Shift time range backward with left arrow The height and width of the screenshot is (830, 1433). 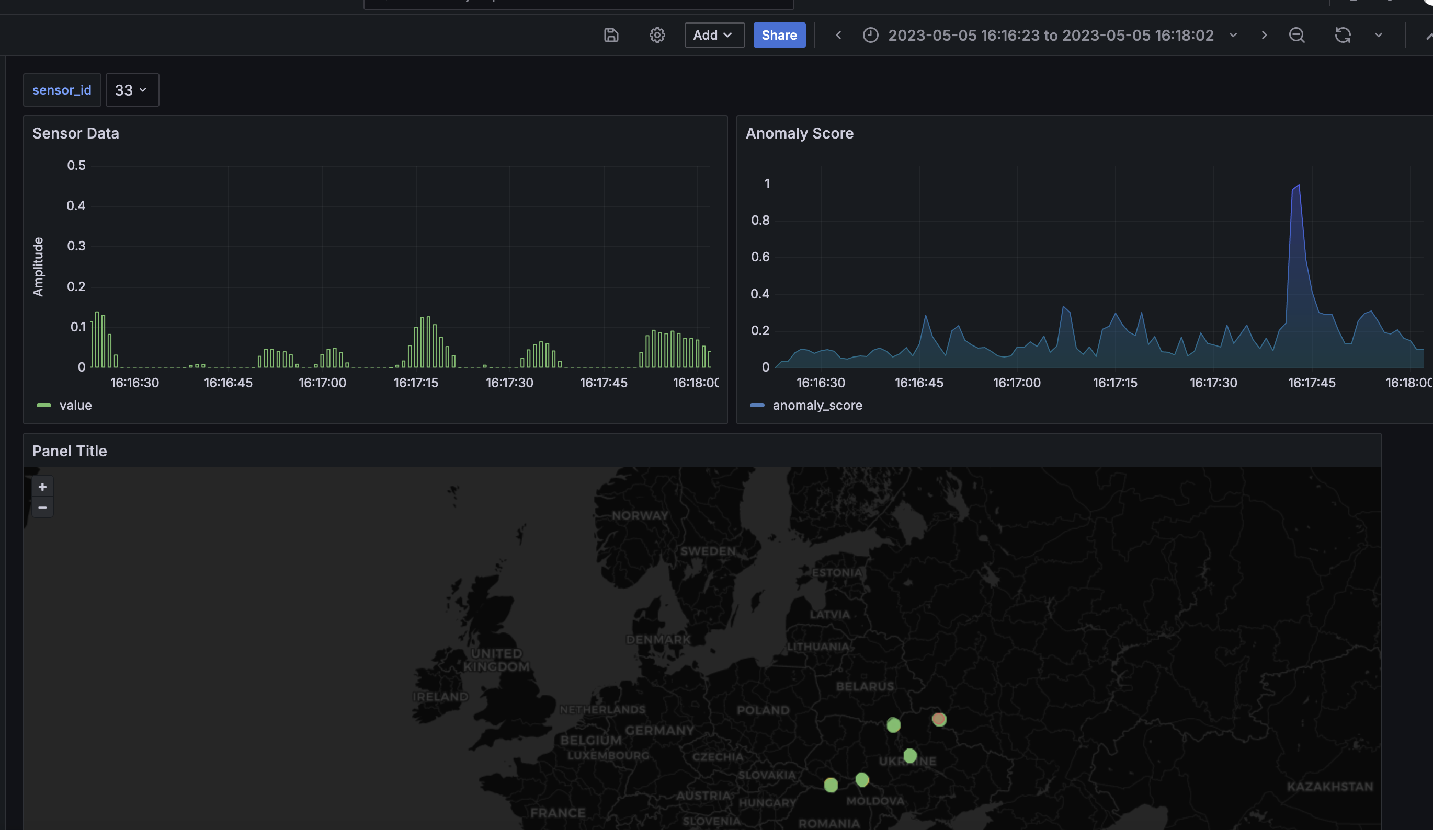[x=838, y=35]
